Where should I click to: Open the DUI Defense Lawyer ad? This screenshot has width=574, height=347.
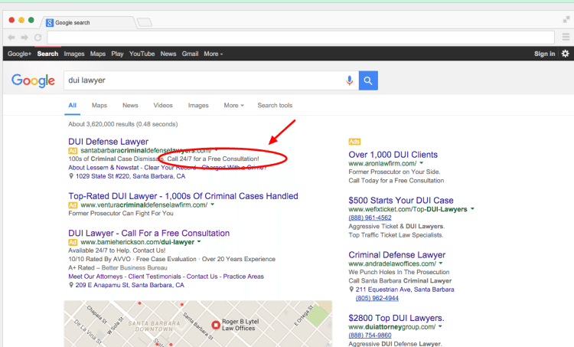[109, 142]
